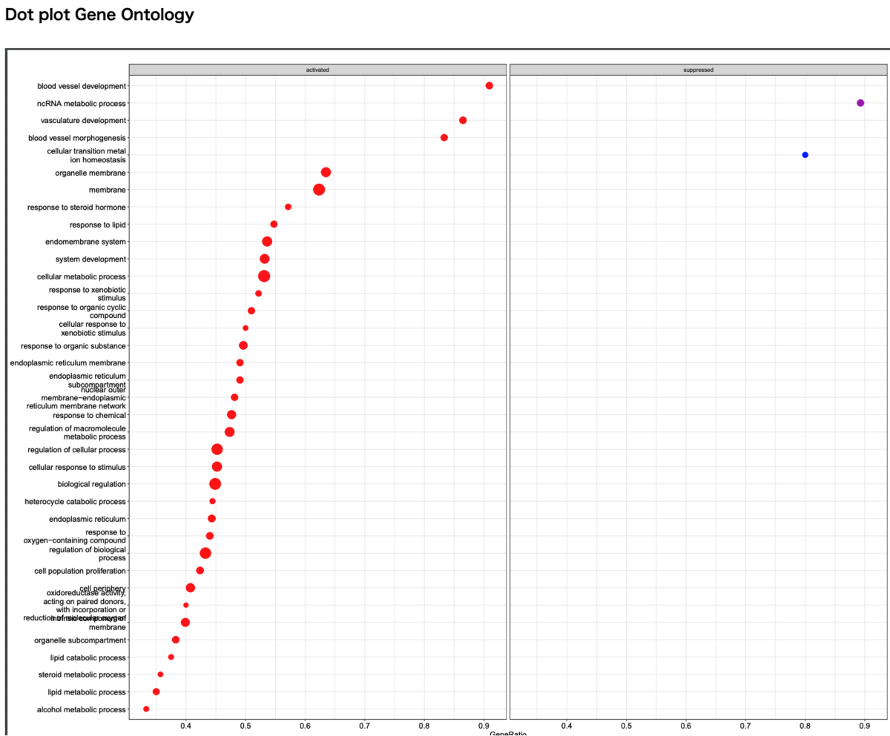Click the 'cell population proliferation' label
The width and height of the screenshot is (890, 736).
click(x=80, y=571)
